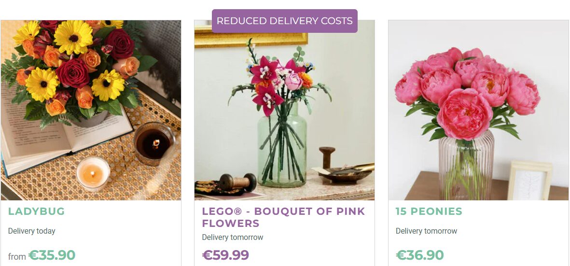The width and height of the screenshot is (570, 266).
Task: Click the €36.90 peonies price
Action: 420,255
